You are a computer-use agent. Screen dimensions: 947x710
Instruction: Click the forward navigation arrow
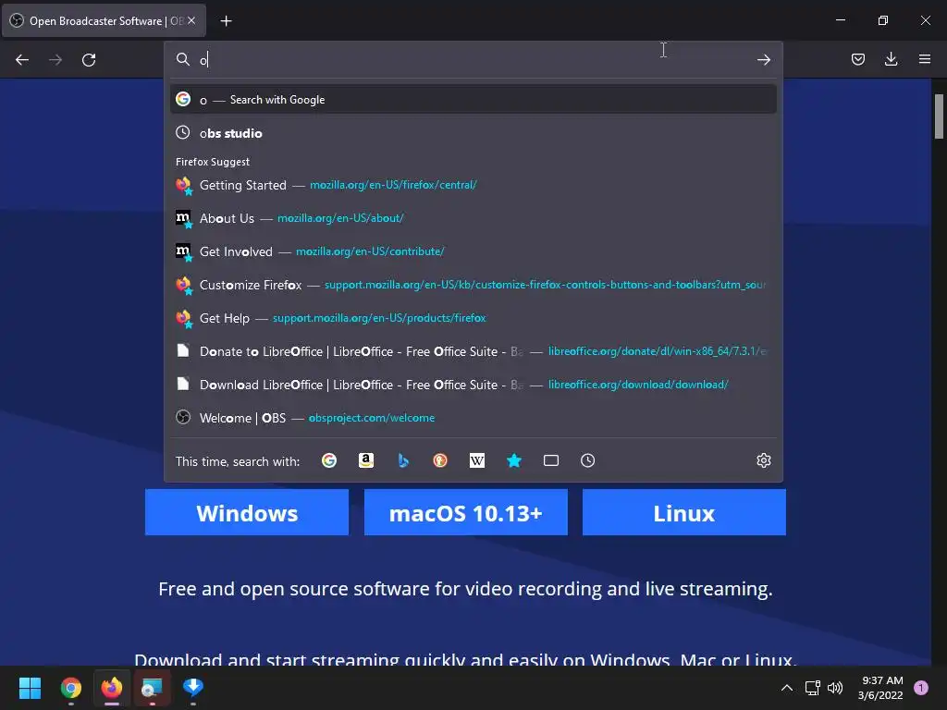(55, 60)
